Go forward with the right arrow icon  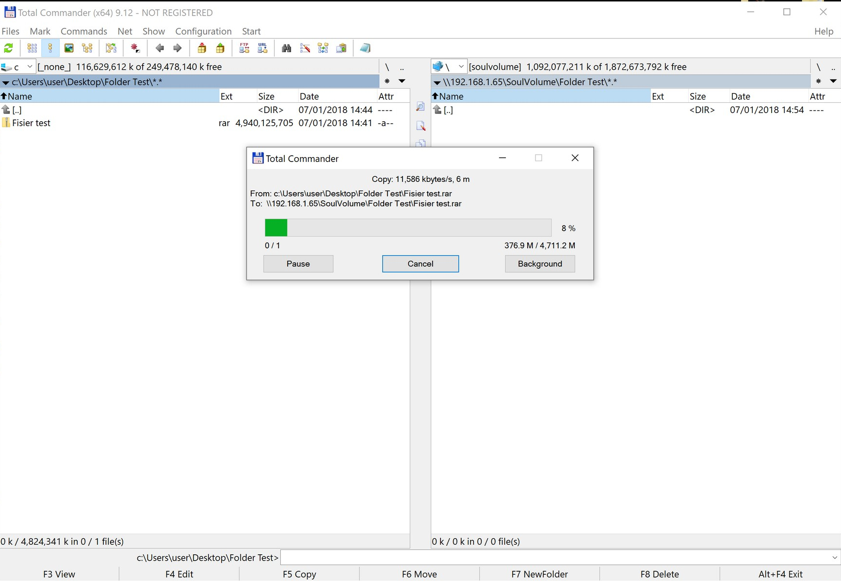tap(178, 48)
